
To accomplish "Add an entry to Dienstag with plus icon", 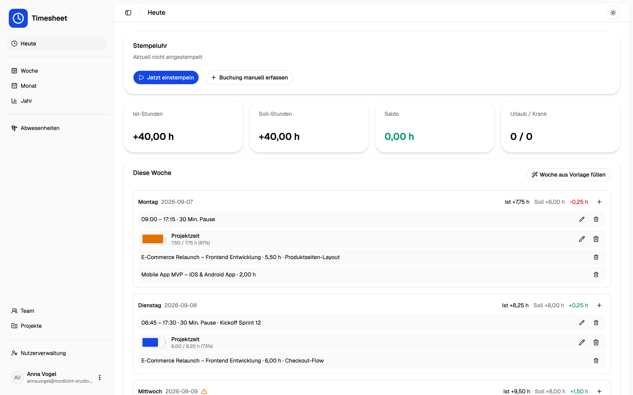I will [599, 305].
